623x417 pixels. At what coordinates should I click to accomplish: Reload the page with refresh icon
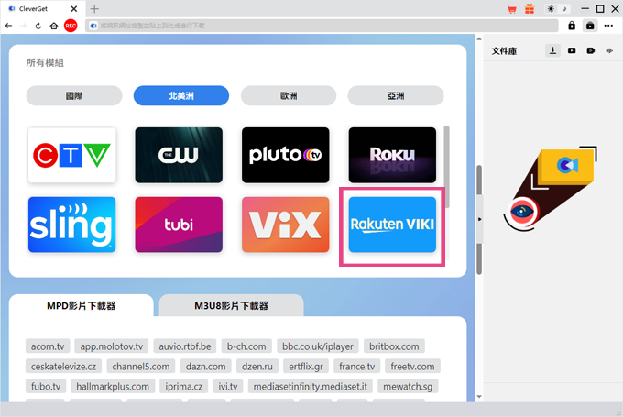coord(38,26)
